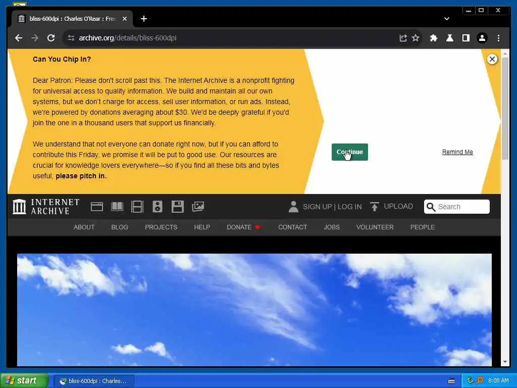Click the user silhouette icon
Screen dimensions: 517x388
click(293, 207)
